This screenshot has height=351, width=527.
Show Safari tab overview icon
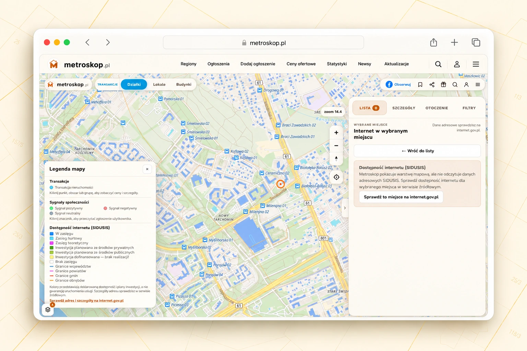click(x=476, y=42)
